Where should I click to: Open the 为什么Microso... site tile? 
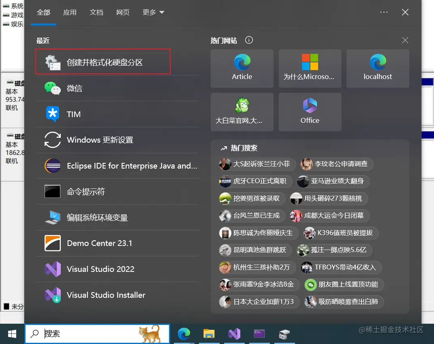(x=310, y=68)
